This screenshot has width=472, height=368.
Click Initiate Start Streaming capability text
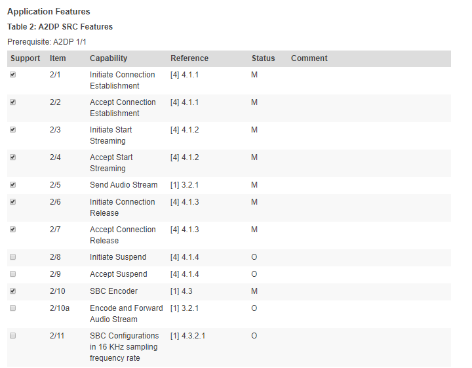[111, 135]
